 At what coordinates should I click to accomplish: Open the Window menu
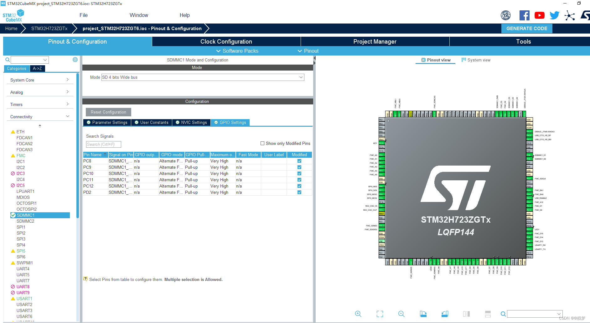pyautogui.click(x=139, y=15)
